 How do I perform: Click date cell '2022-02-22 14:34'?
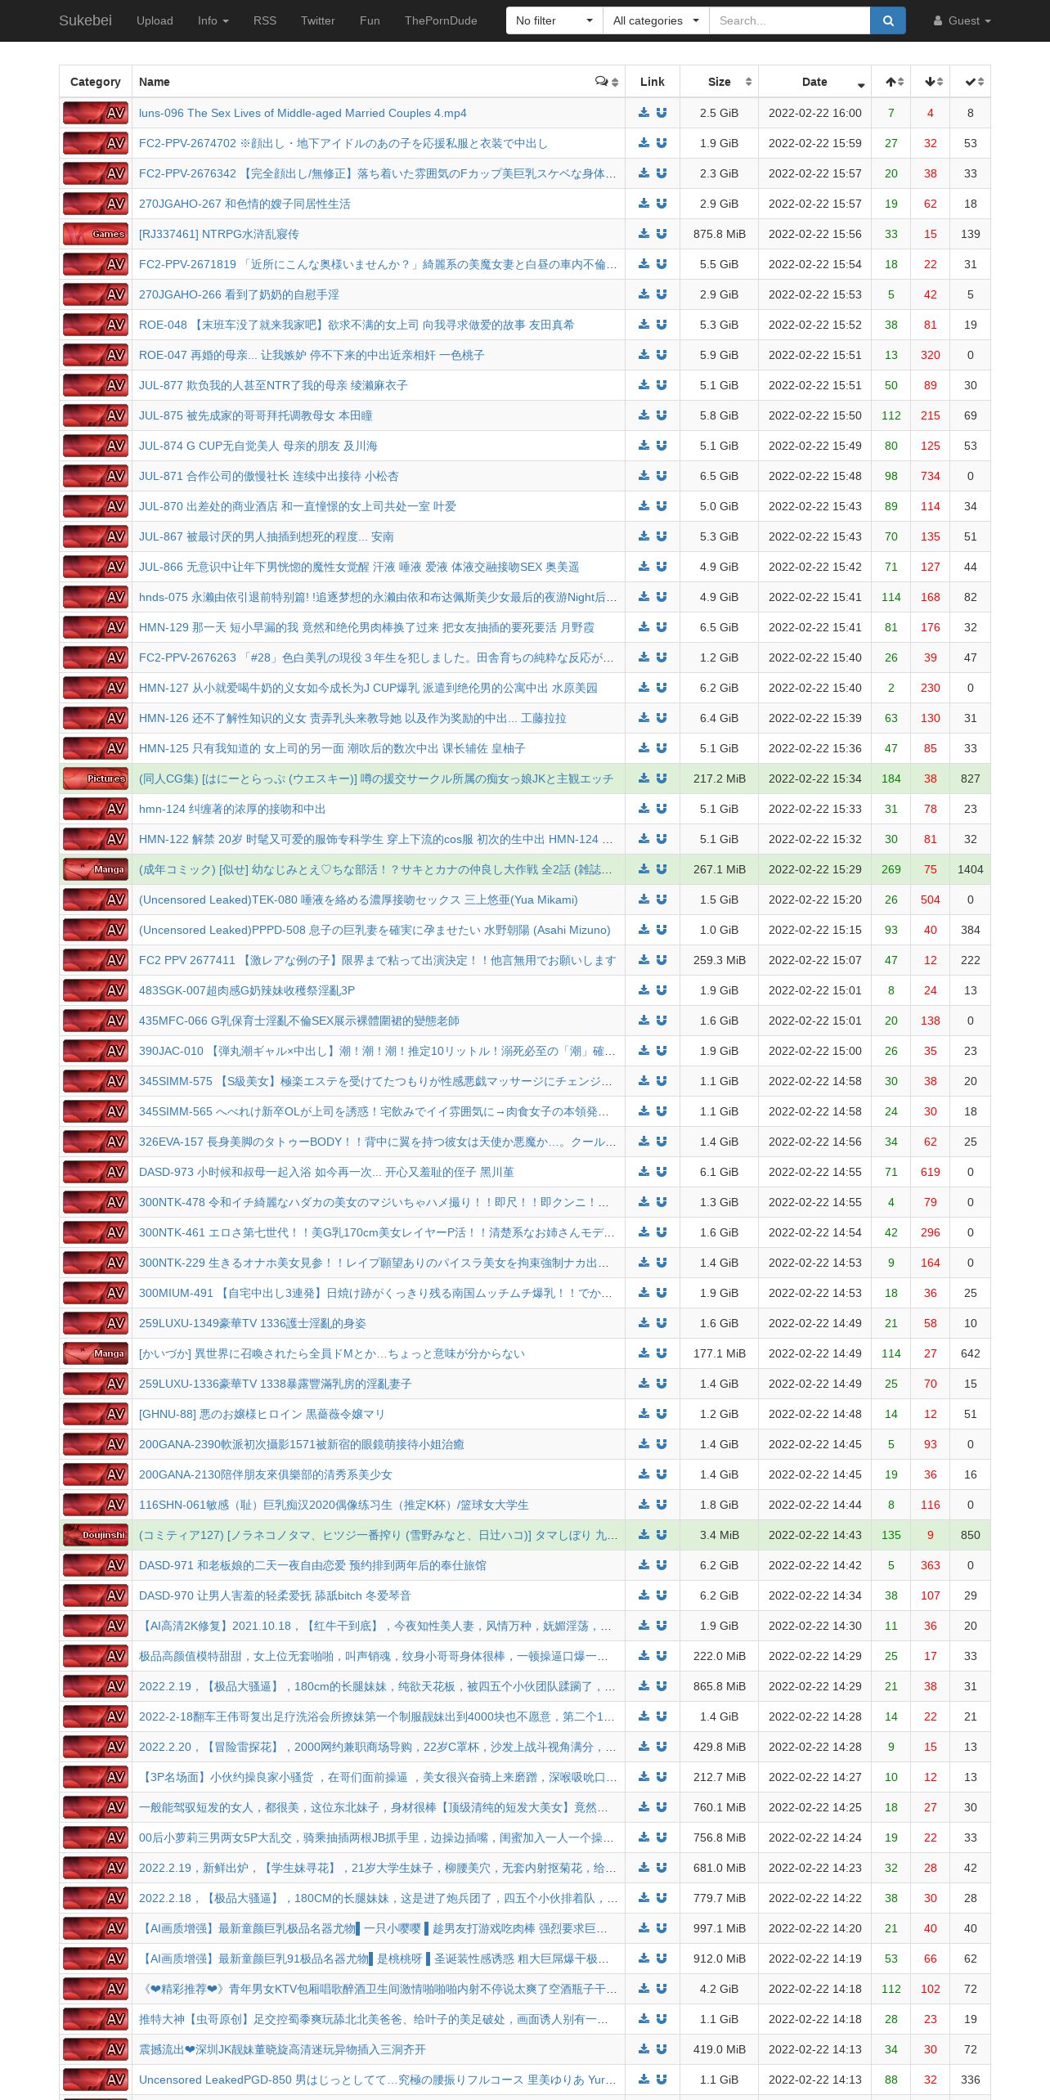point(815,1595)
